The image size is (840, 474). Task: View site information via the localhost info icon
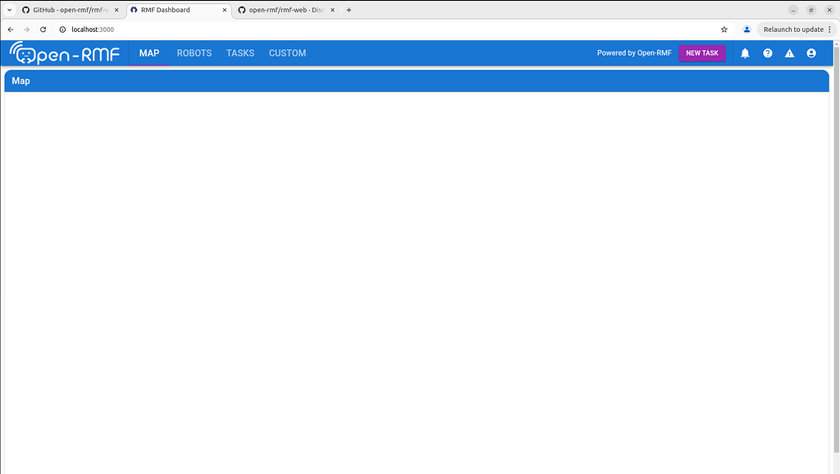pos(61,29)
